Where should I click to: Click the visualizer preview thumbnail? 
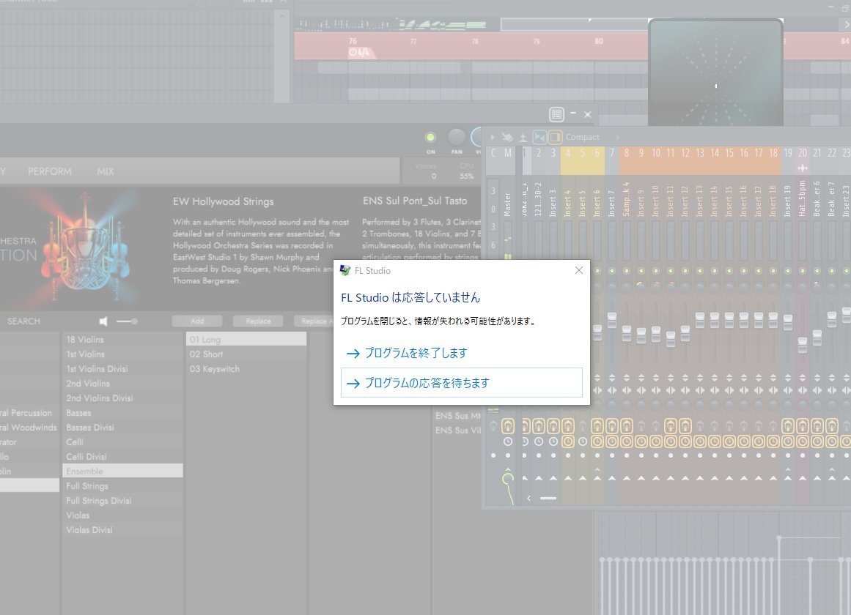point(716,72)
